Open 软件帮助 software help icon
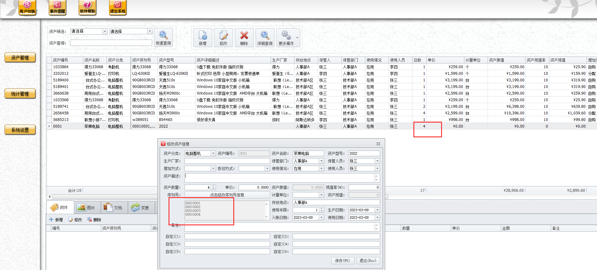This screenshot has width=597, height=270. click(87, 7)
